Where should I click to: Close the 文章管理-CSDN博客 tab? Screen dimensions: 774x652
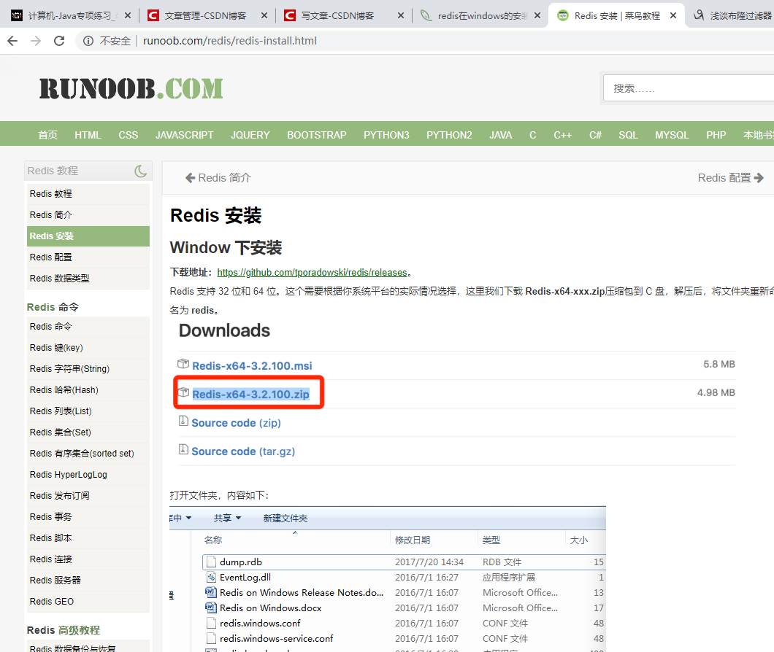pyautogui.click(x=264, y=16)
